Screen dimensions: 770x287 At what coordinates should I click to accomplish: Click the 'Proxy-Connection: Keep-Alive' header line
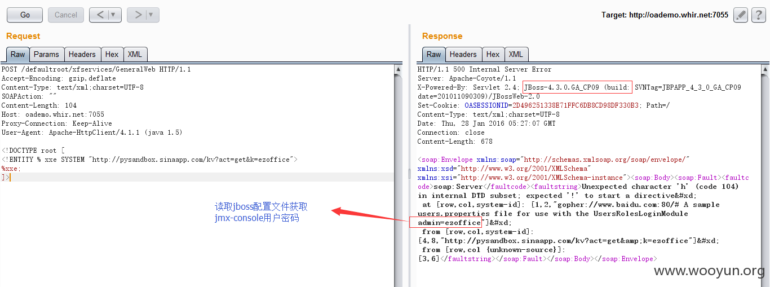[56, 123]
